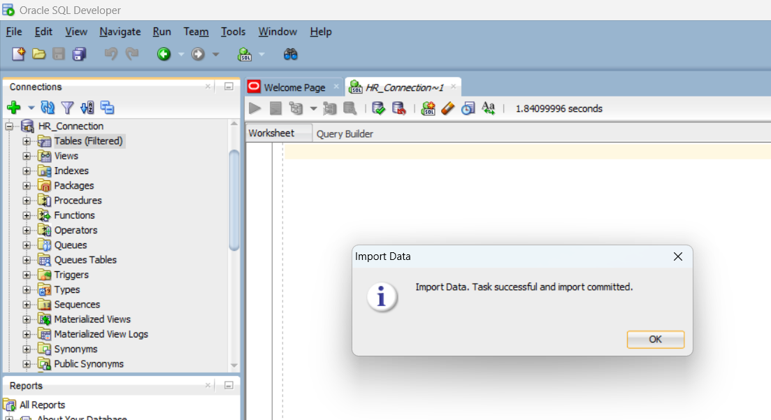The width and height of the screenshot is (771, 420).
Task: Open dropdown arrow beside New Connection plus
Action: (31, 108)
